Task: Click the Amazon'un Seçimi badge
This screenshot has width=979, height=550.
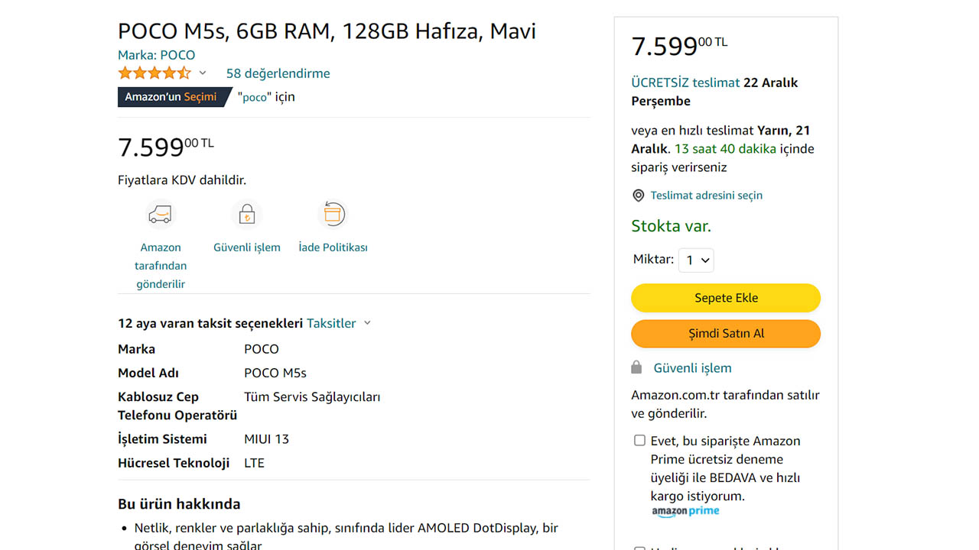Action: click(x=171, y=97)
